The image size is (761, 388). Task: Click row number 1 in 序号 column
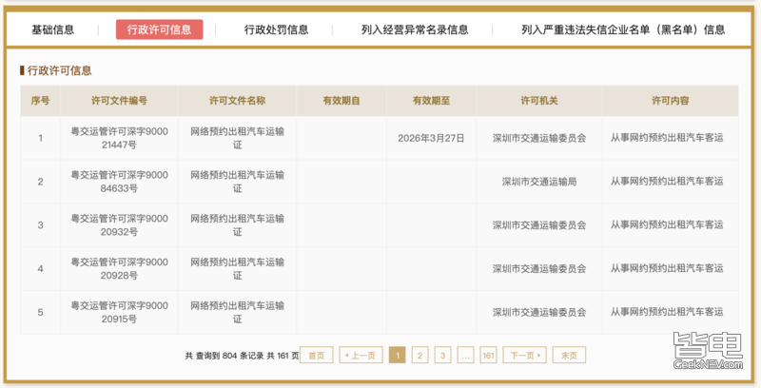[x=40, y=138]
